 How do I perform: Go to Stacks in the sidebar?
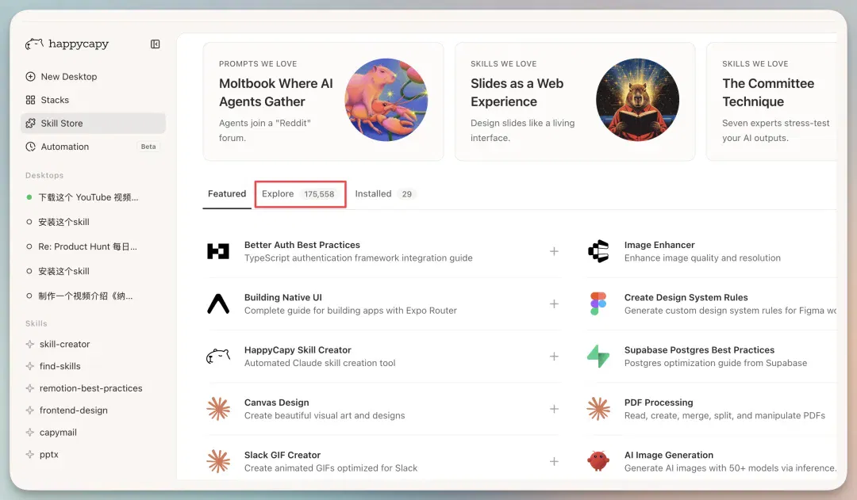(93, 100)
